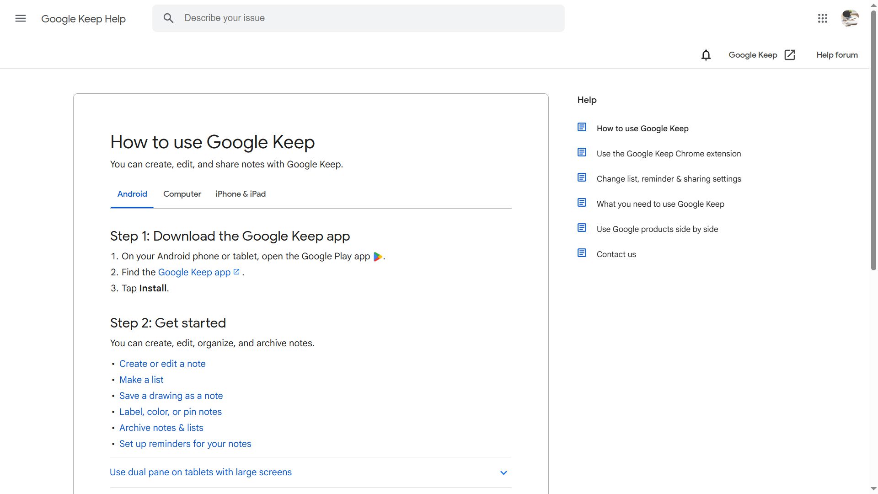Open the Google apps grid
The image size is (878, 494).
pyautogui.click(x=822, y=18)
